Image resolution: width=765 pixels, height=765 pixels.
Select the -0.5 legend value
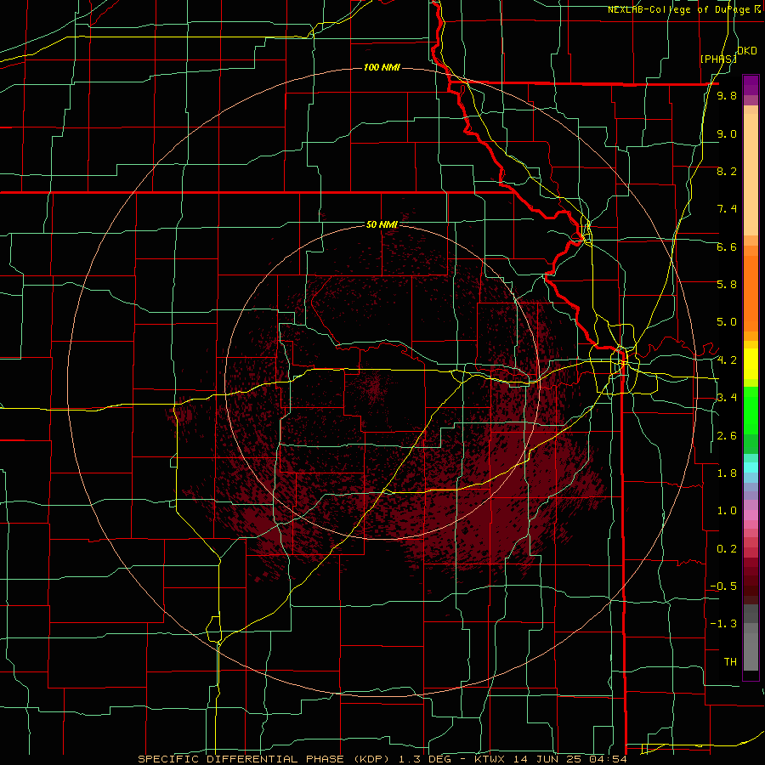tap(723, 586)
